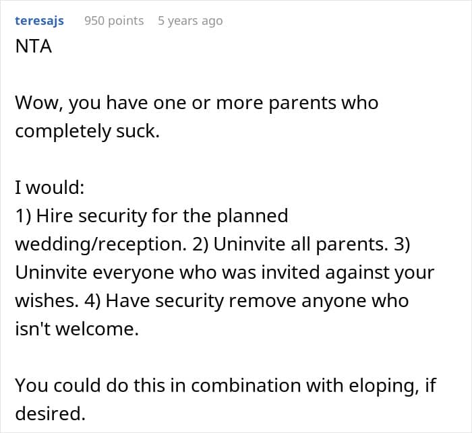Click the NTA verdict text
Viewport: 472px width, 433px height.
point(34,49)
